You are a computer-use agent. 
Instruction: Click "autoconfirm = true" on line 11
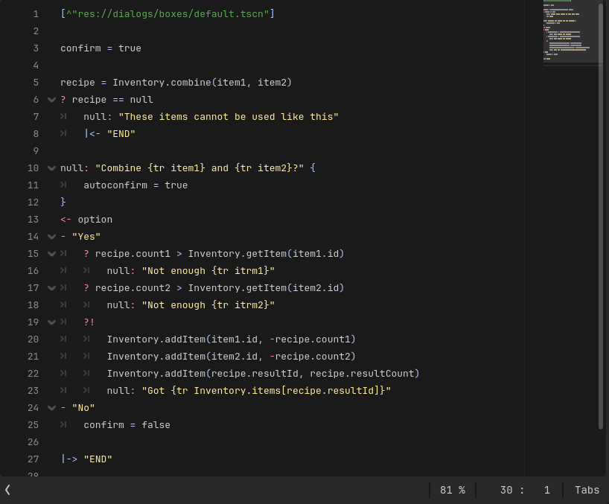coord(135,185)
